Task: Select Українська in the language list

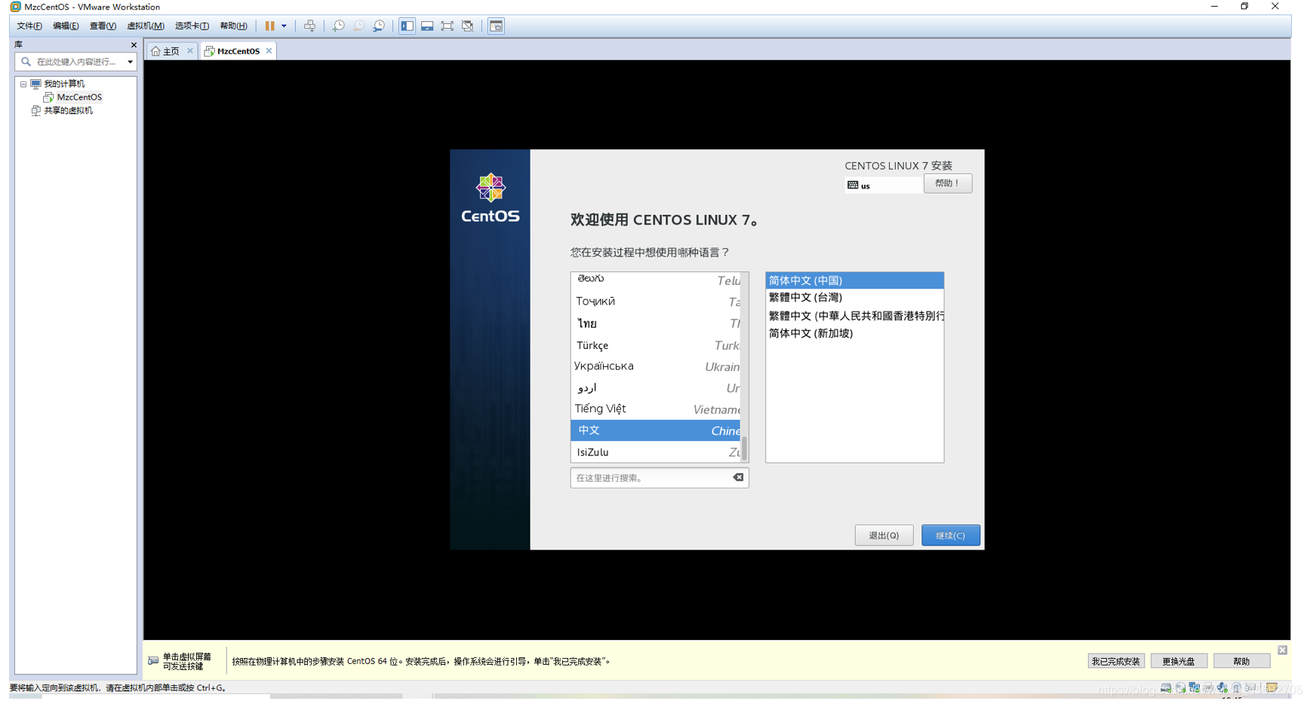Action: [x=655, y=366]
